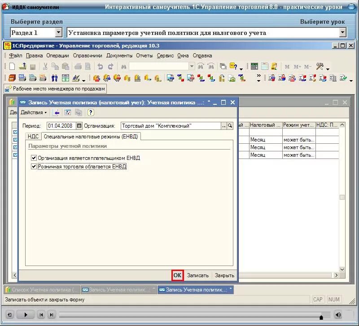Click the player Play button
The image size is (359, 326).
(26, 315)
